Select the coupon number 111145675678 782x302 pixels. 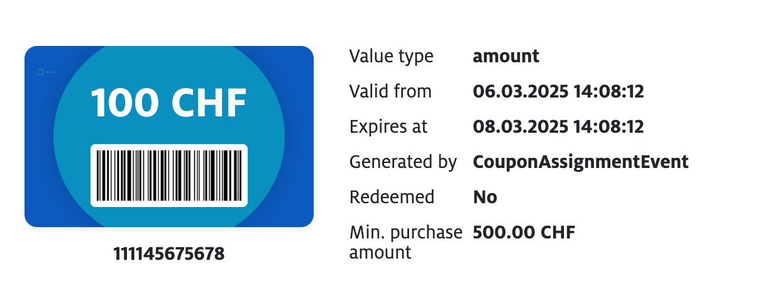[x=169, y=254]
